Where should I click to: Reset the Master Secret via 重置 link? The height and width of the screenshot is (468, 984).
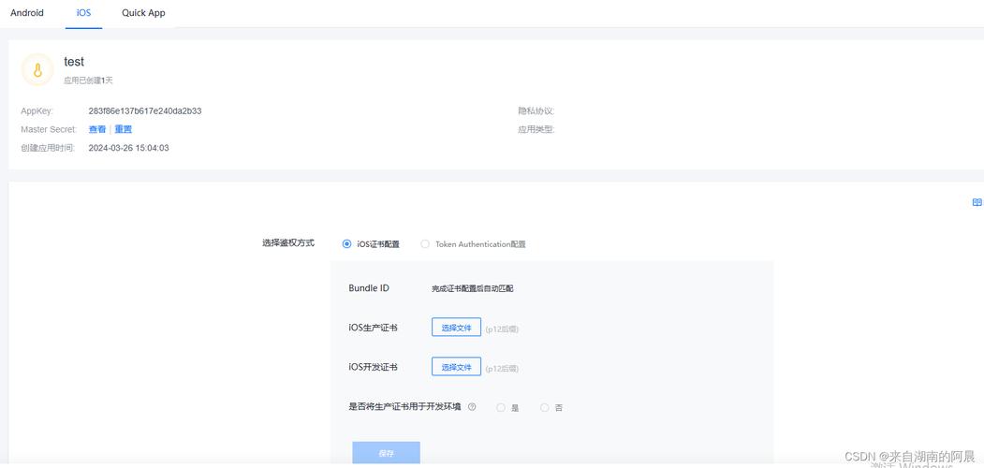tap(123, 129)
